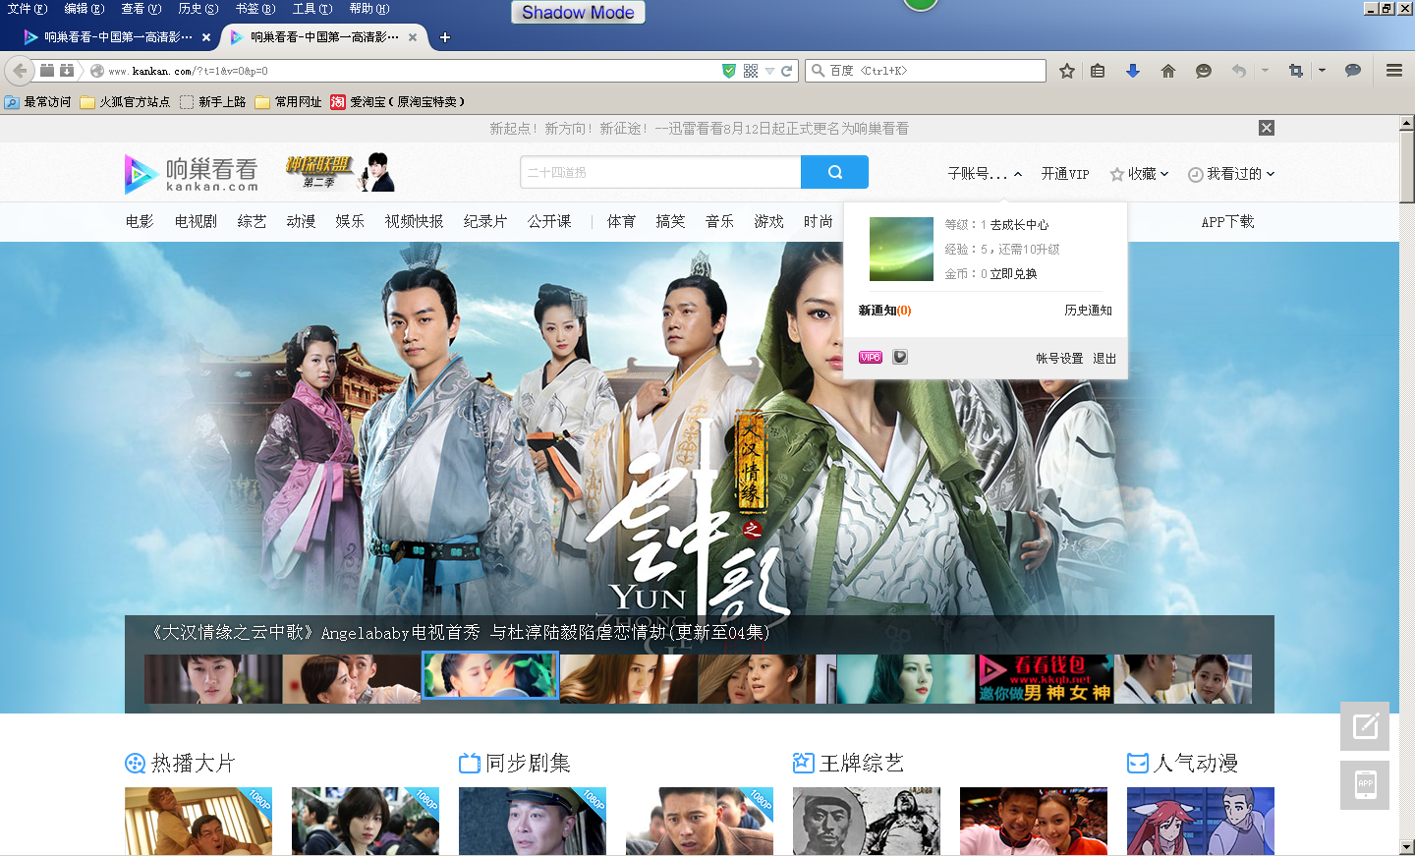Open a new browser tab with plus
Viewport: 1415px width, 856px height.
[x=445, y=37]
